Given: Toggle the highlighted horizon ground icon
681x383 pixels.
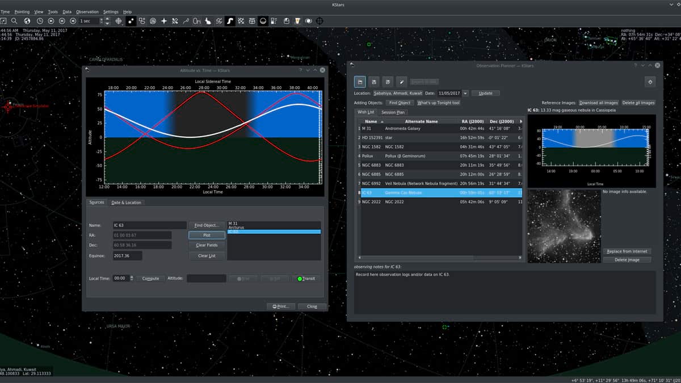Looking at the screenshot, I should coord(263,21).
